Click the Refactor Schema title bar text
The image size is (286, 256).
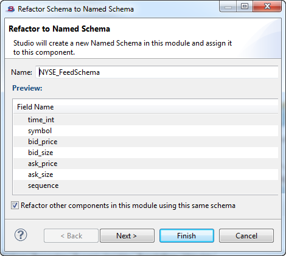click(x=75, y=9)
